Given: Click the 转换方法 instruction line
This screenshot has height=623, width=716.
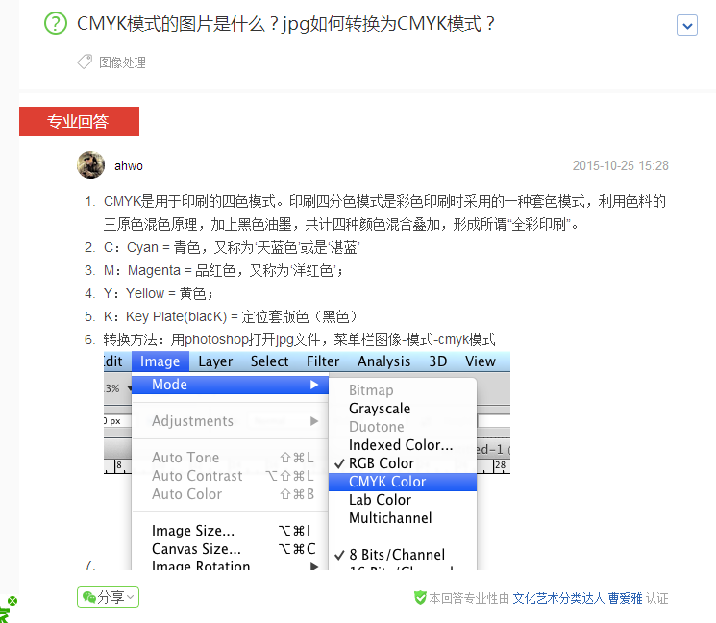Looking at the screenshot, I should pos(299,339).
